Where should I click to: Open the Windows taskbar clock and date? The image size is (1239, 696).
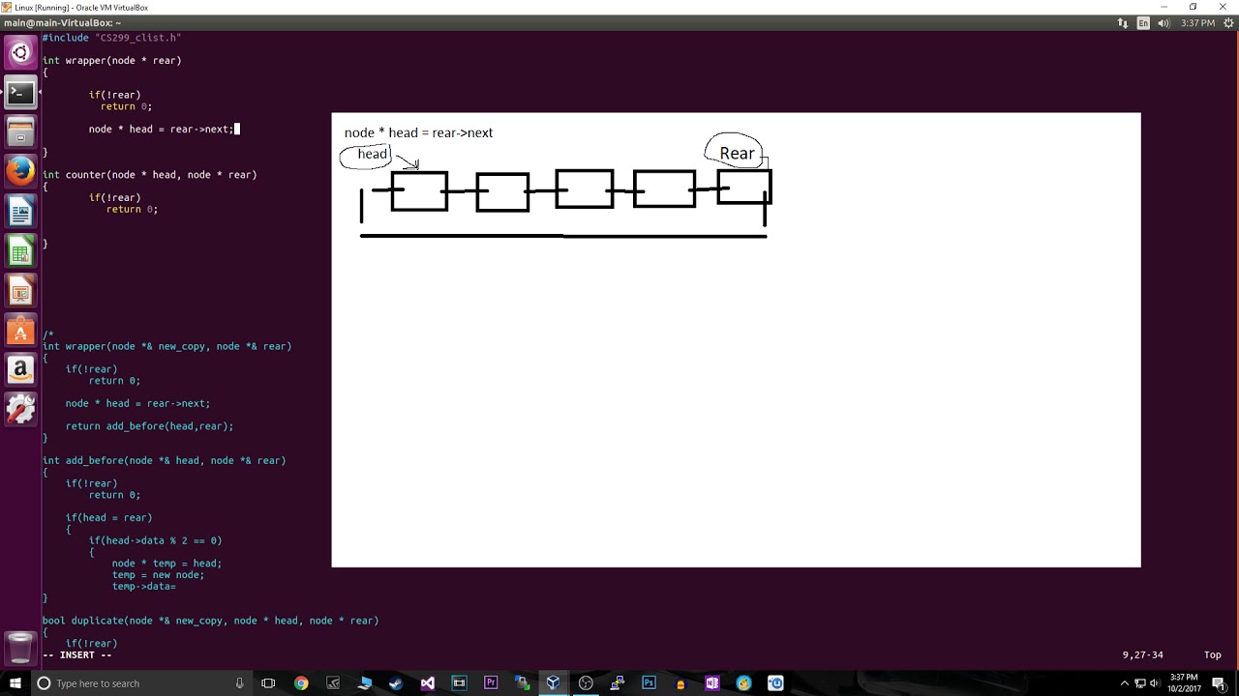pos(1184,682)
